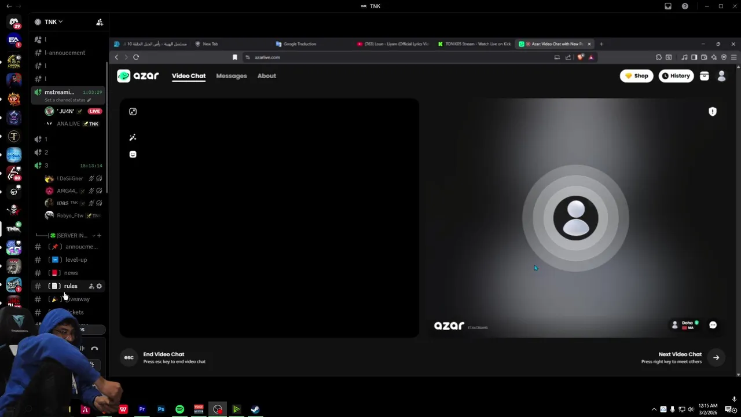The height and width of the screenshot is (417, 741).
Task: Open Steam from the taskbar
Action: coord(255,409)
